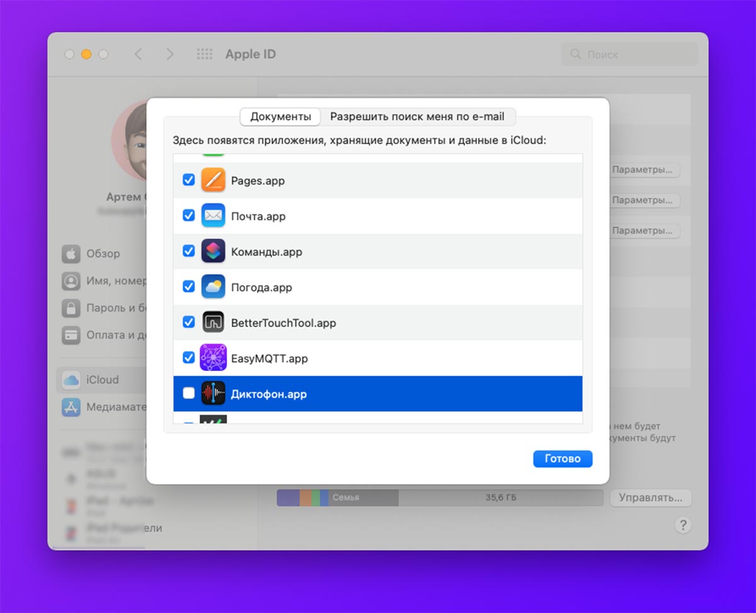Click the first Параметры button
Screen dimensions: 756x613
point(645,170)
